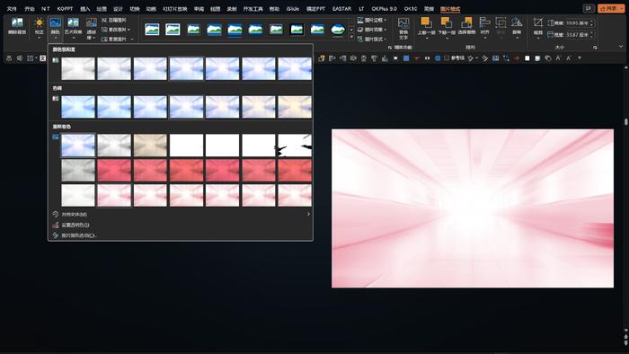629x354 pixels.
Task: Expand the More Variations submenu arrow
Action: (x=308, y=214)
